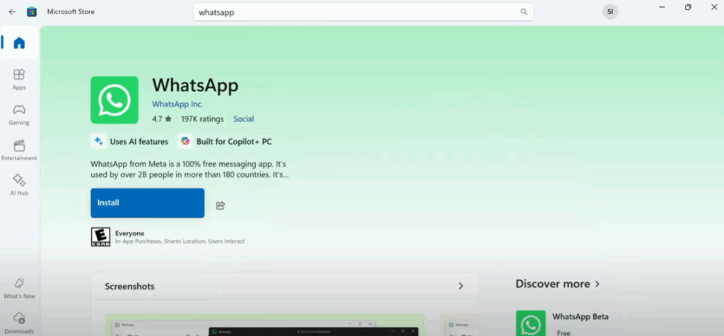
Task: Click the WhatsApp app title heading
Action: 195,85
